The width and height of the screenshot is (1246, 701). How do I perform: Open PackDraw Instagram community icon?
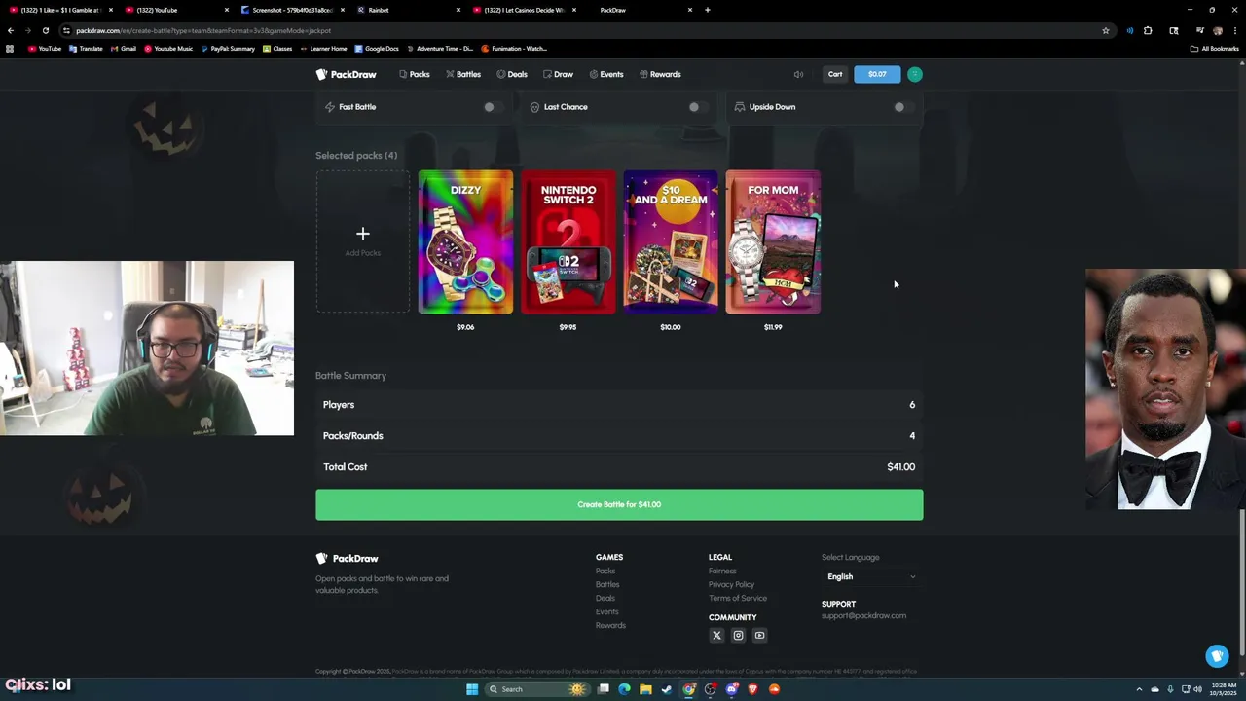[738, 636]
